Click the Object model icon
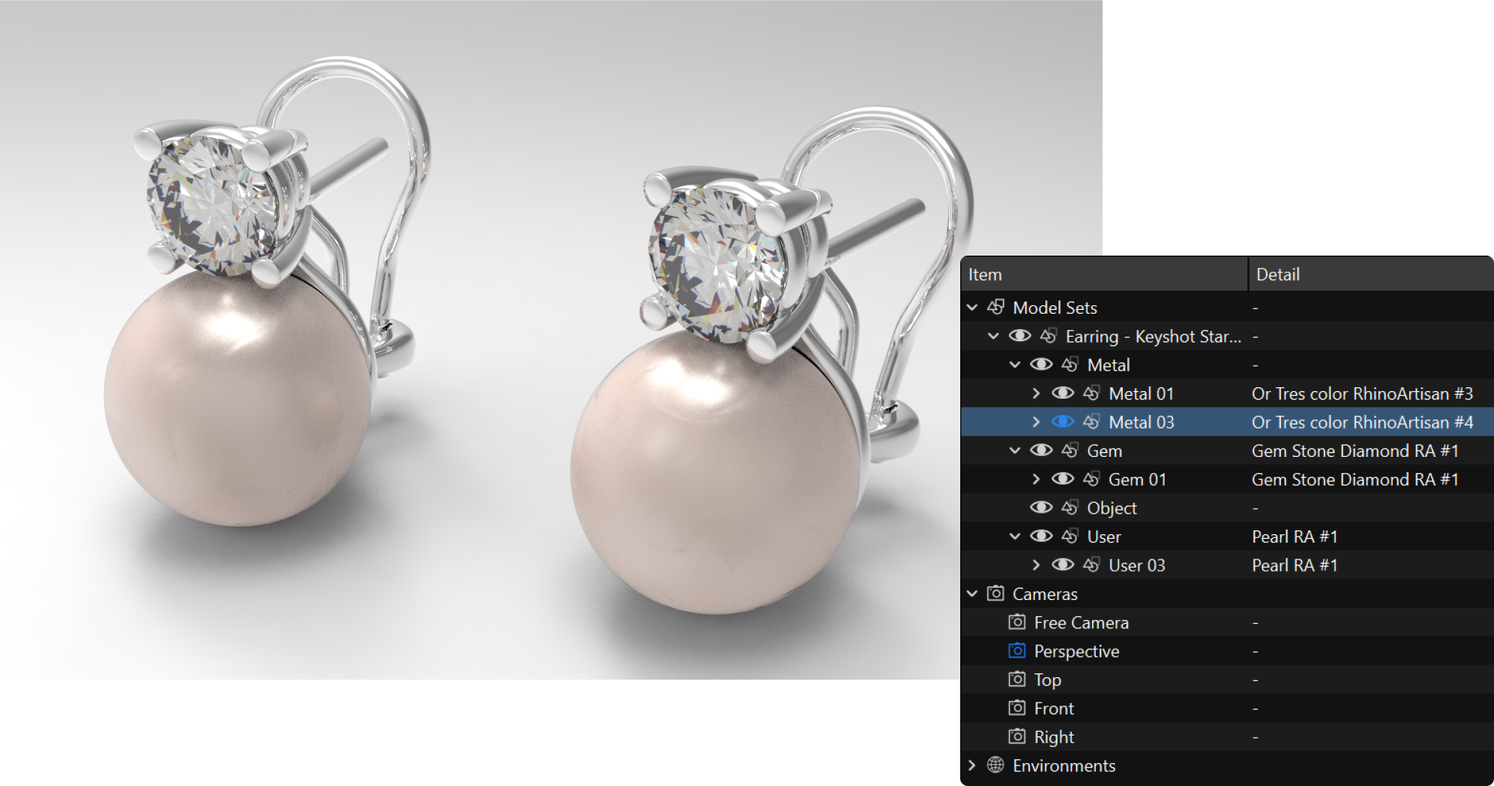This screenshot has height=786, width=1494. (1070, 507)
